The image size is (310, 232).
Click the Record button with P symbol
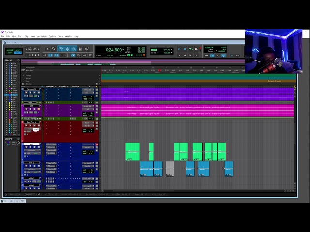tap(196, 49)
